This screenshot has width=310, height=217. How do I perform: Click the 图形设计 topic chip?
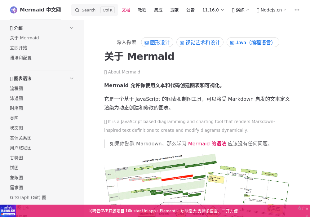coord(157,42)
